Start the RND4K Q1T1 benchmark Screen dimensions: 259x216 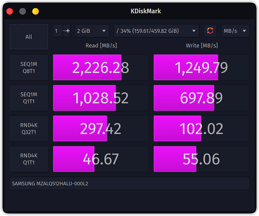29,159
